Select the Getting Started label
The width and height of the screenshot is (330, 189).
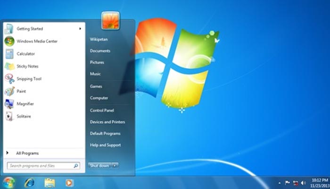(30, 29)
